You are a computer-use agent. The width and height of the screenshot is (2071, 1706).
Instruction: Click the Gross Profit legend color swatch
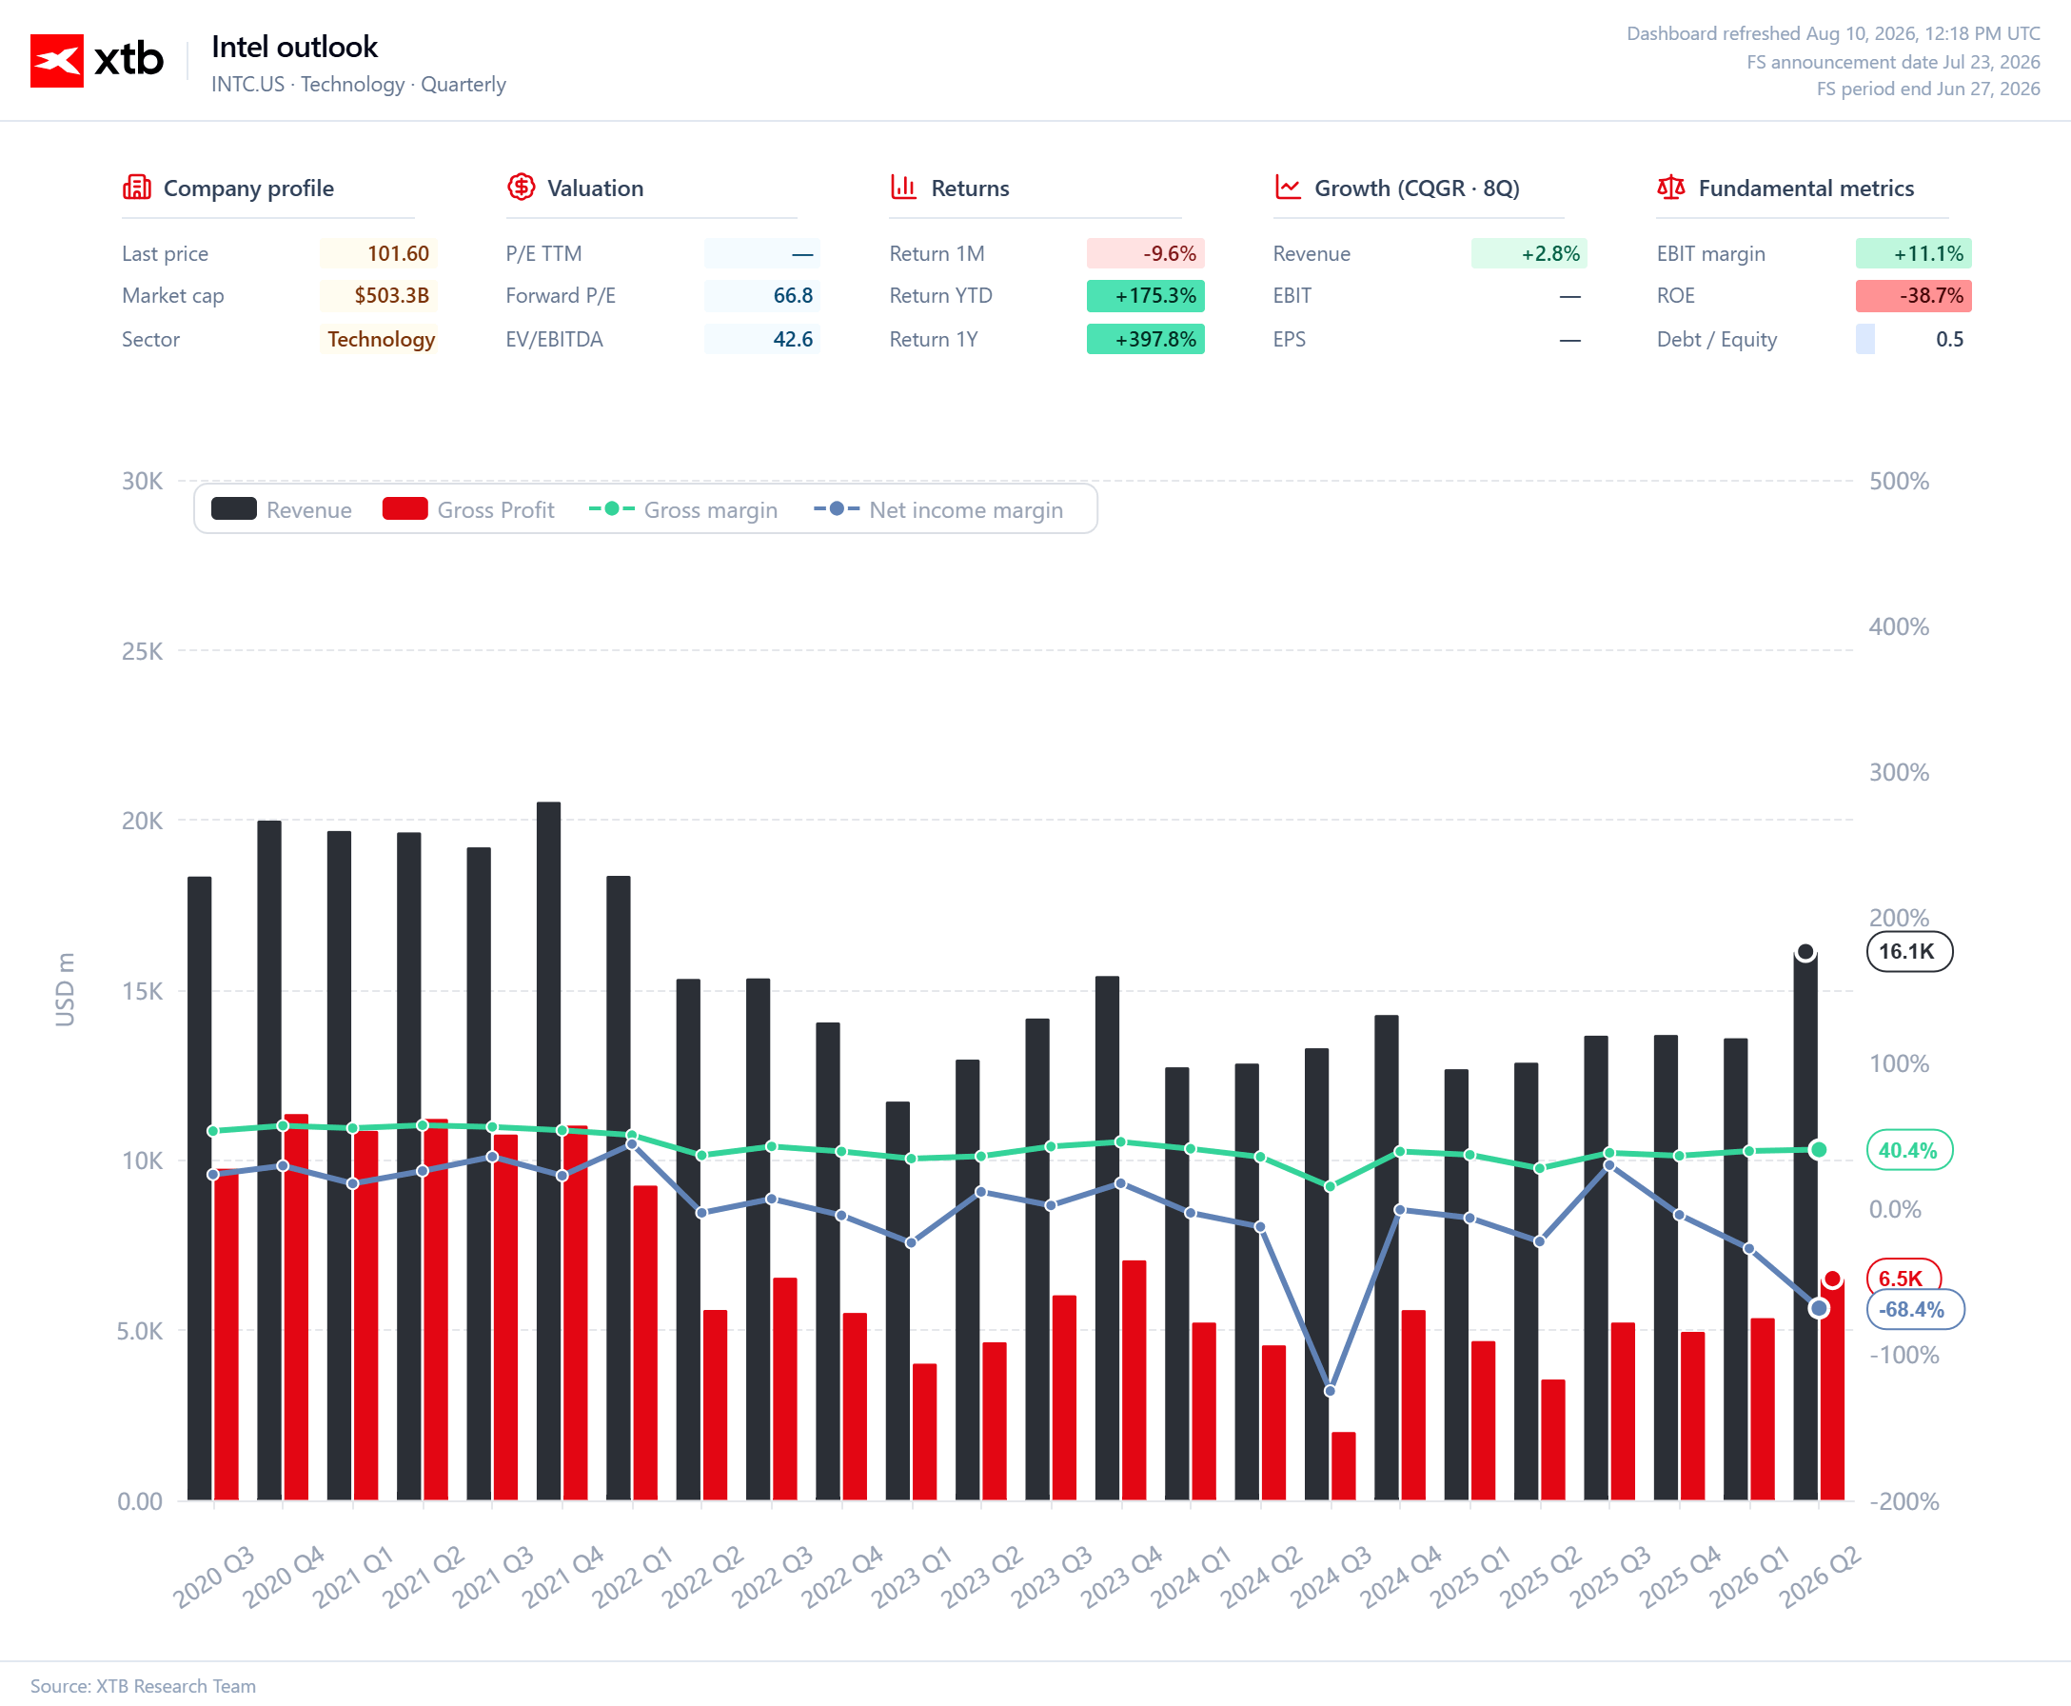coord(404,509)
